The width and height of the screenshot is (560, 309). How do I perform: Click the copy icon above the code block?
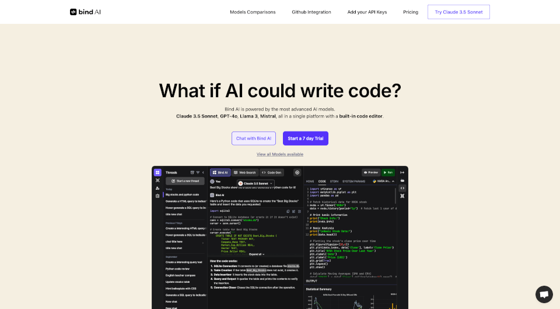point(288,211)
